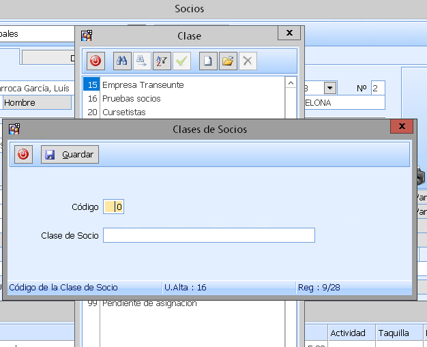Create a new record with blank page icon

point(208,61)
